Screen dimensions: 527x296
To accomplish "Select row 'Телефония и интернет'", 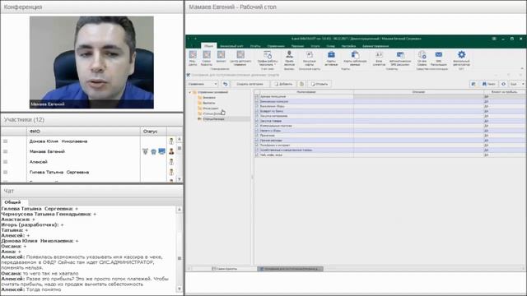I will (x=389, y=146).
